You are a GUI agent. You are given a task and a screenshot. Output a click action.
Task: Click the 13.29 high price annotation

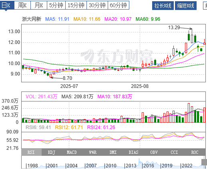pos(174,28)
